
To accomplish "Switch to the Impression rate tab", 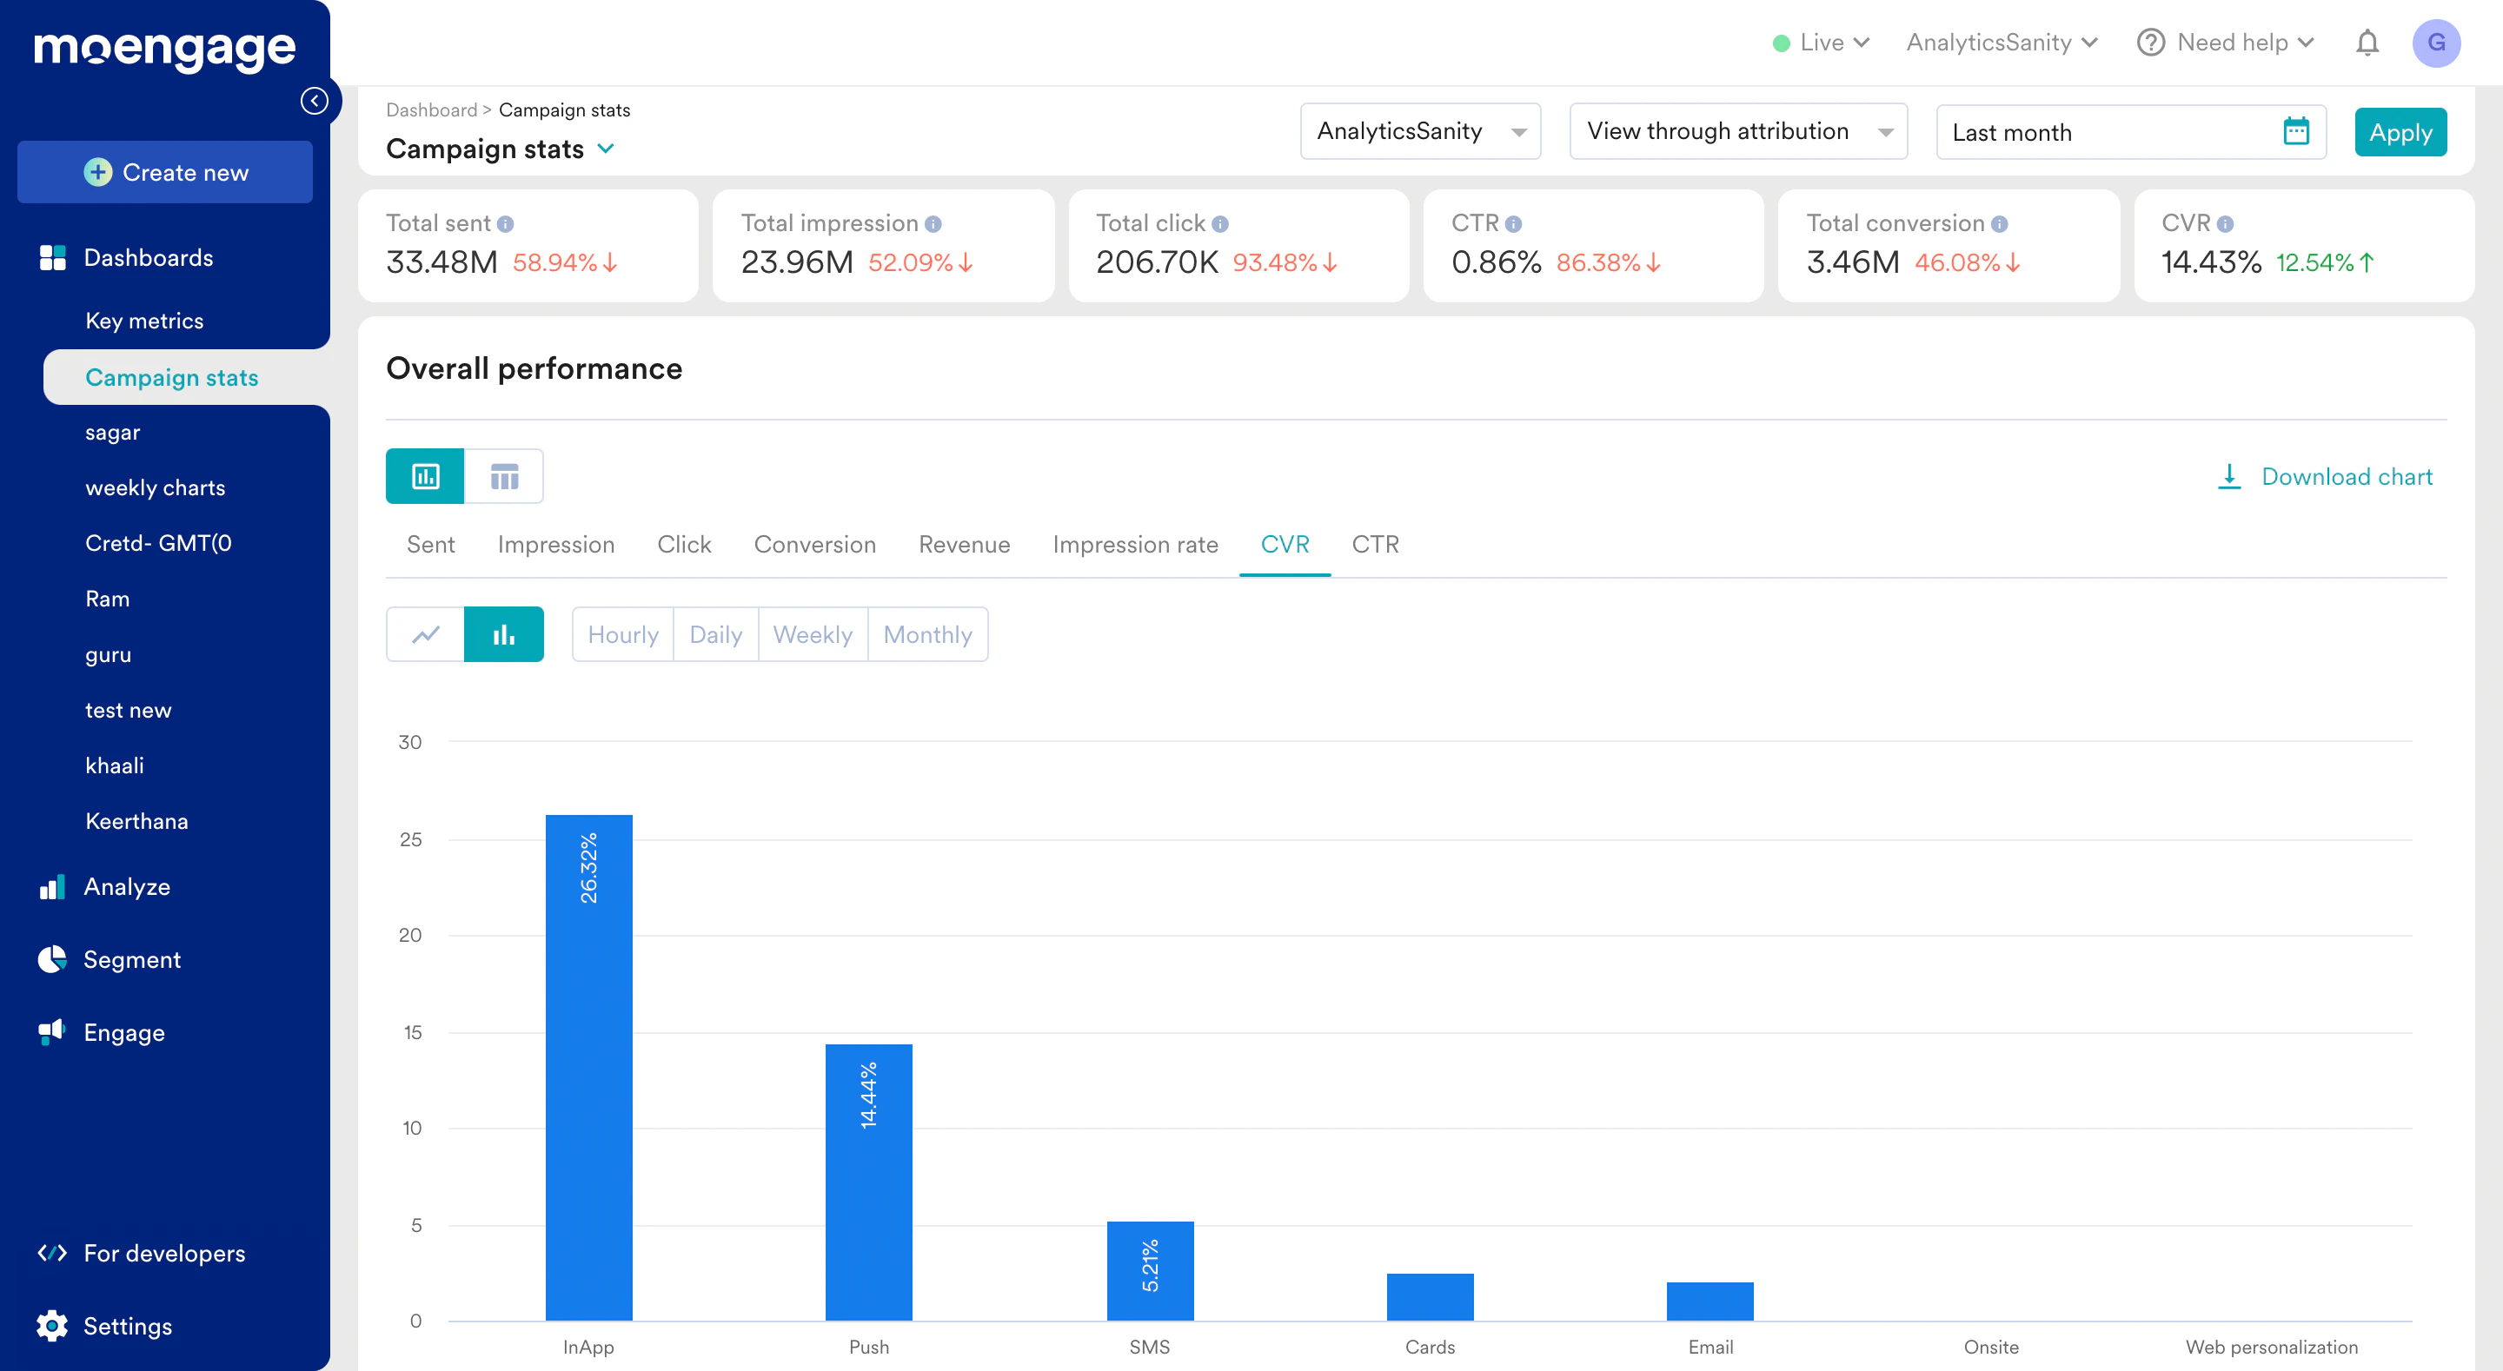I will point(1135,544).
